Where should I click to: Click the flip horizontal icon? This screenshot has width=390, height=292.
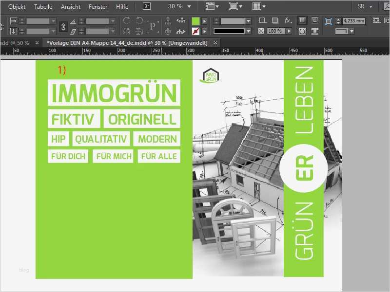pyautogui.click(x=127, y=31)
